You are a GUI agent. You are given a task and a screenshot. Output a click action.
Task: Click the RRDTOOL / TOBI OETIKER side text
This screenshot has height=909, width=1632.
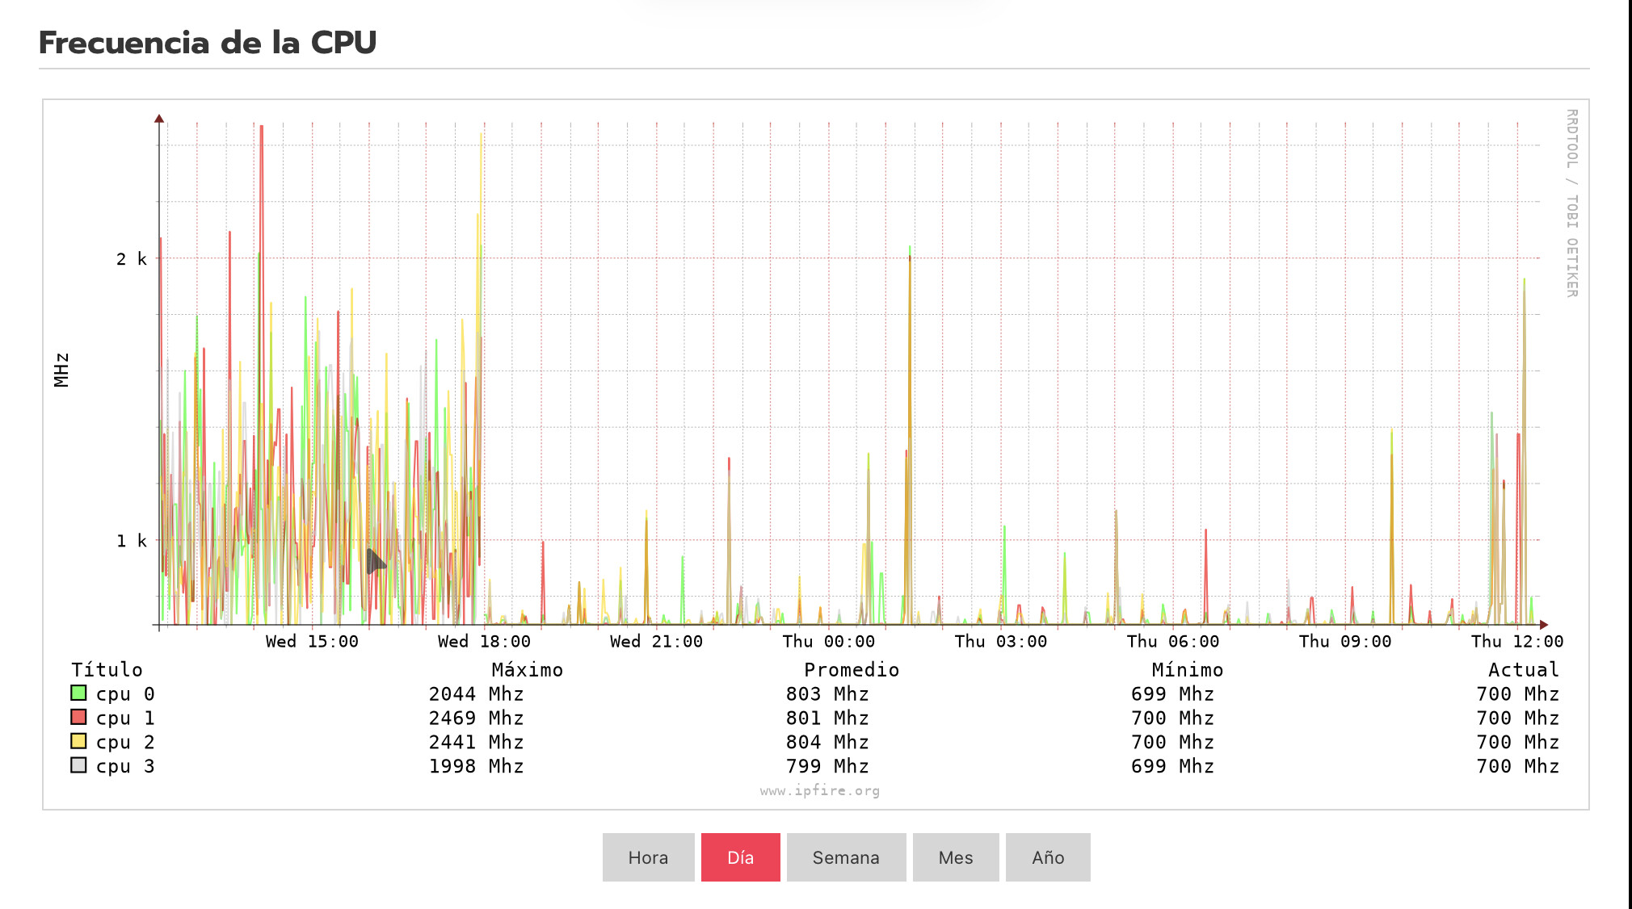point(1571,203)
